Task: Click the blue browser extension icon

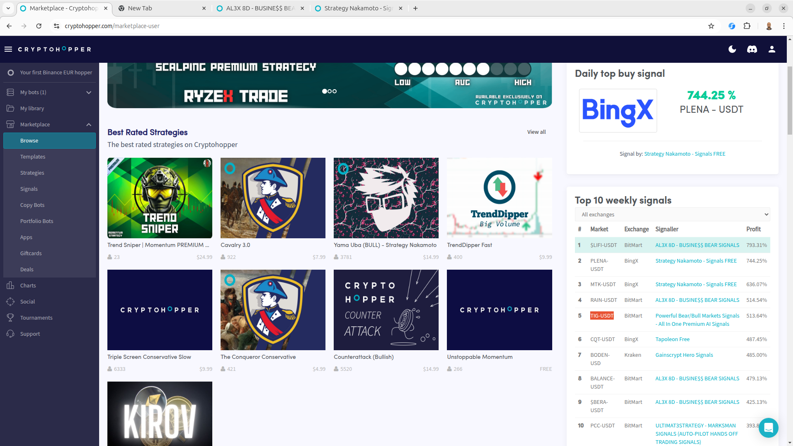Action: click(732, 26)
